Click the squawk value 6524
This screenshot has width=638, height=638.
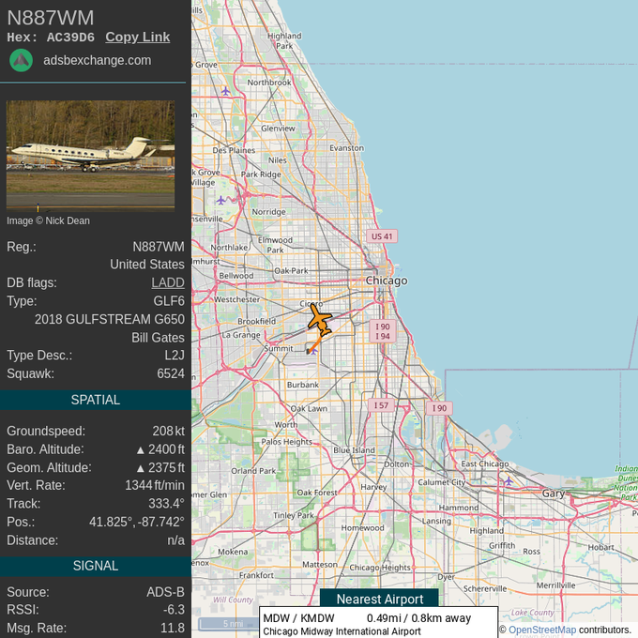(171, 373)
